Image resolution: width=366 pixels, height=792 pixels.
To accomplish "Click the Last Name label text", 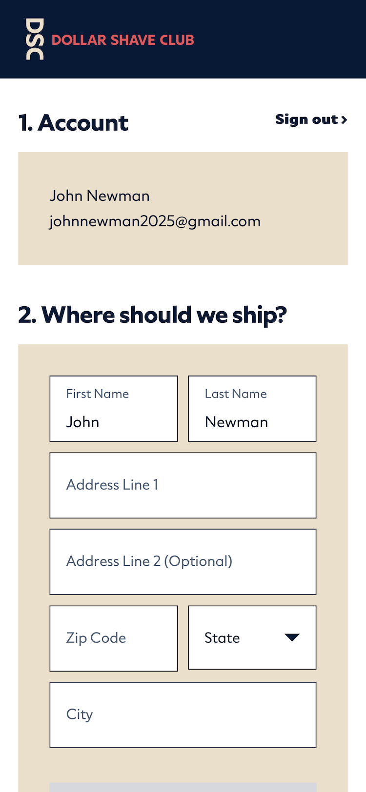I will click(236, 394).
